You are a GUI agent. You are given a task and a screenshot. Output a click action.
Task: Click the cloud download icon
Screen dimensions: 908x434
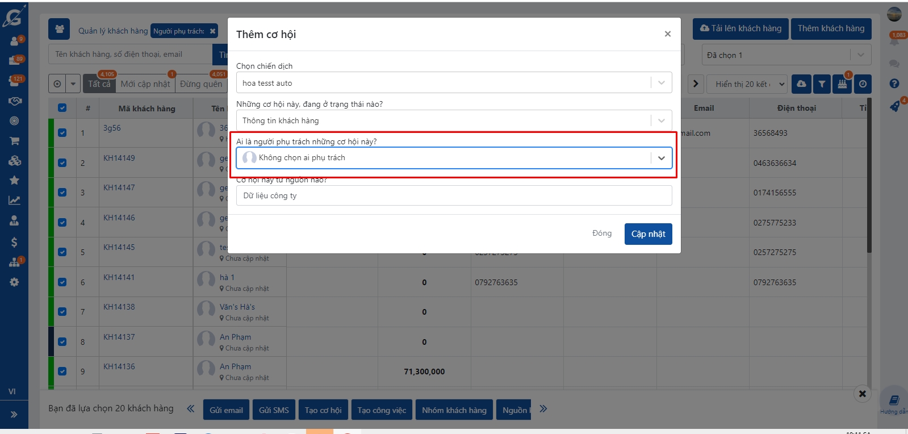coord(801,84)
